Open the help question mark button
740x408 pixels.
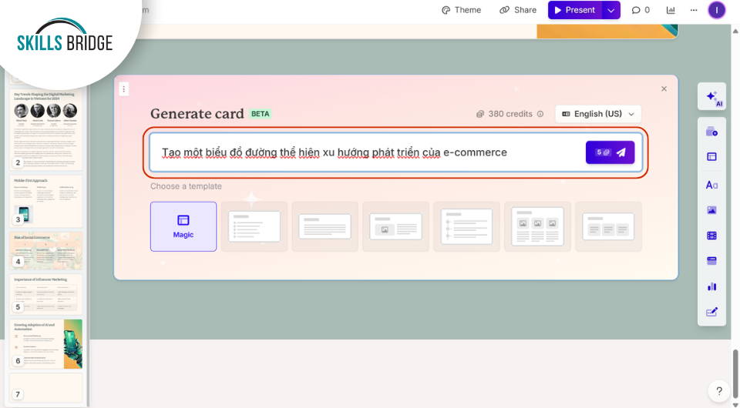(718, 390)
